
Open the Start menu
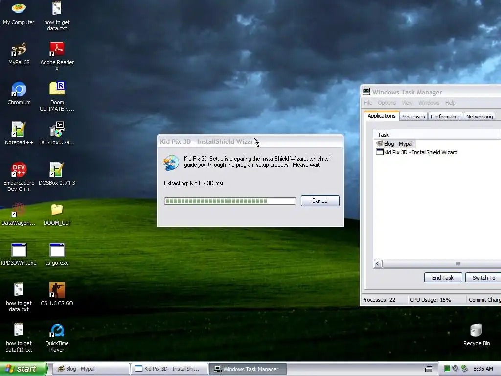[23, 369]
